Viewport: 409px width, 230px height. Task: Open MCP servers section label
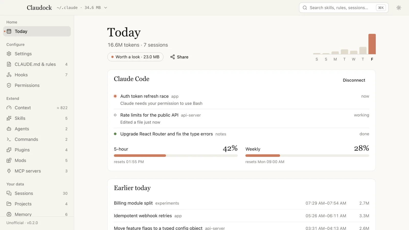click(x=28, y=171)
